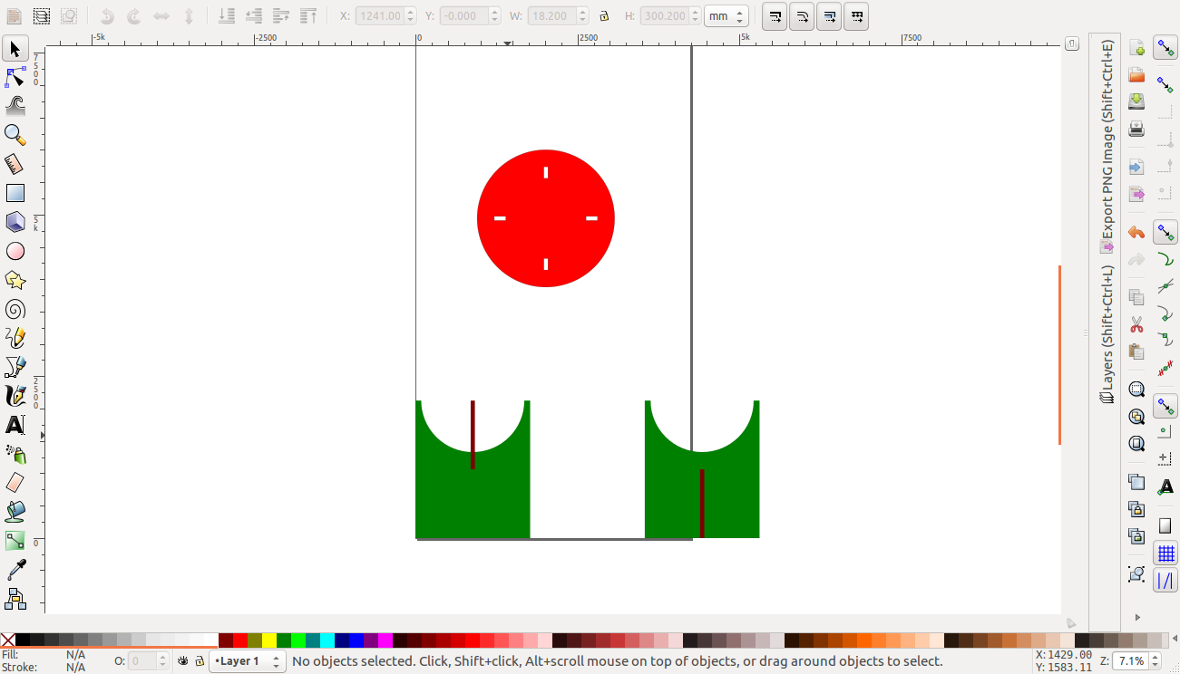Viewport: 1180px width, 674px height.
Task: Click the opacity O spinner arrows
Action: coord(163,661)
